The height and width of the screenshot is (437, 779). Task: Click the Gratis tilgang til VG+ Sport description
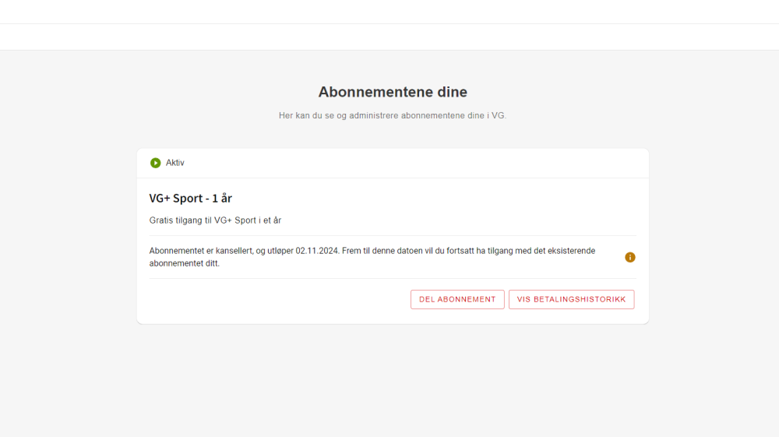(215, 220)
